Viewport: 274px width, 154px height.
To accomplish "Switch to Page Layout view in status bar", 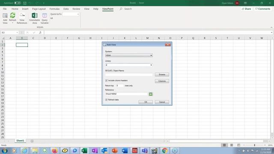I will point(232,145).
